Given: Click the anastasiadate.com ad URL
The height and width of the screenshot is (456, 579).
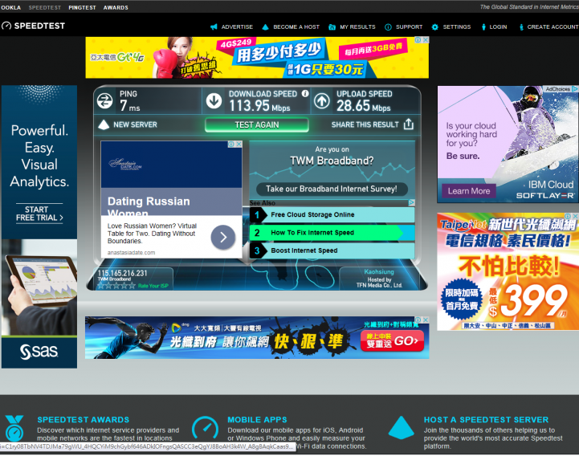Looking at the screenshot, I should pos(131,253).
